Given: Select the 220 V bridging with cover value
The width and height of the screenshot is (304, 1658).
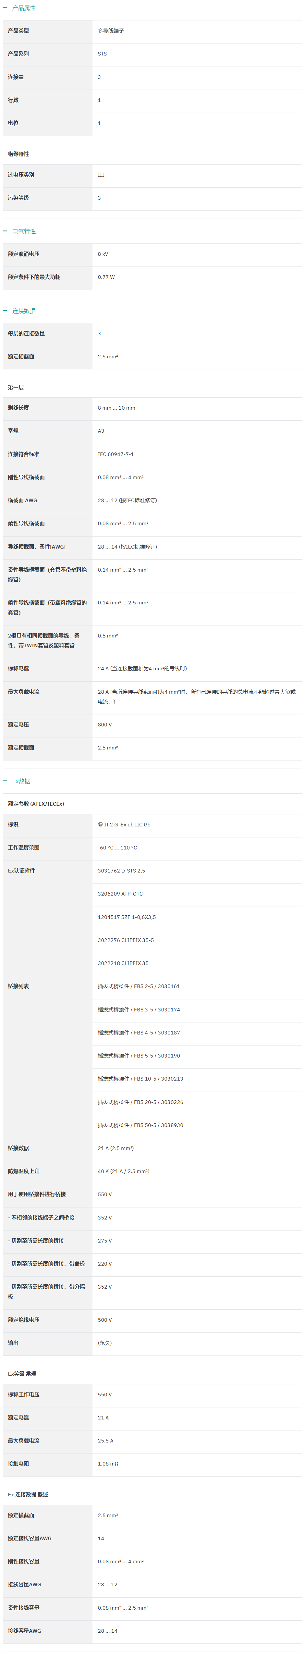Looking at the screenshot, I should [105, 1264].
